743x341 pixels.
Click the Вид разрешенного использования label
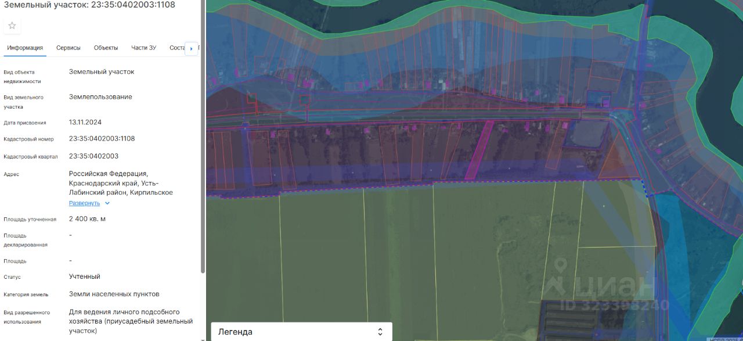[27, 317]
